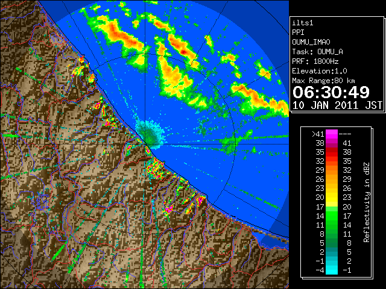The image size is (386, 289).
Task: Click the "OUMU_IMAO" label in the info box
Action: (x=311, y=42)
